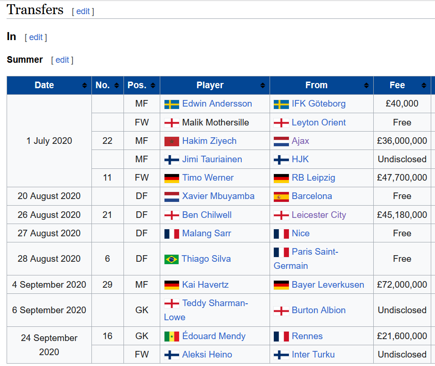Edit the In section
435x366 pixels.
click(x=36, y=37)
